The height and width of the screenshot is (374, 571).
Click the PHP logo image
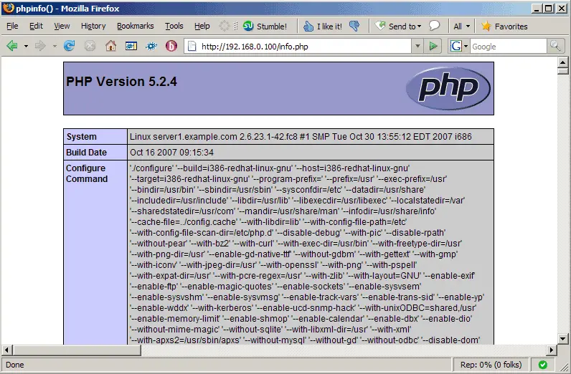pyautogui.click(x=448, y=88)
